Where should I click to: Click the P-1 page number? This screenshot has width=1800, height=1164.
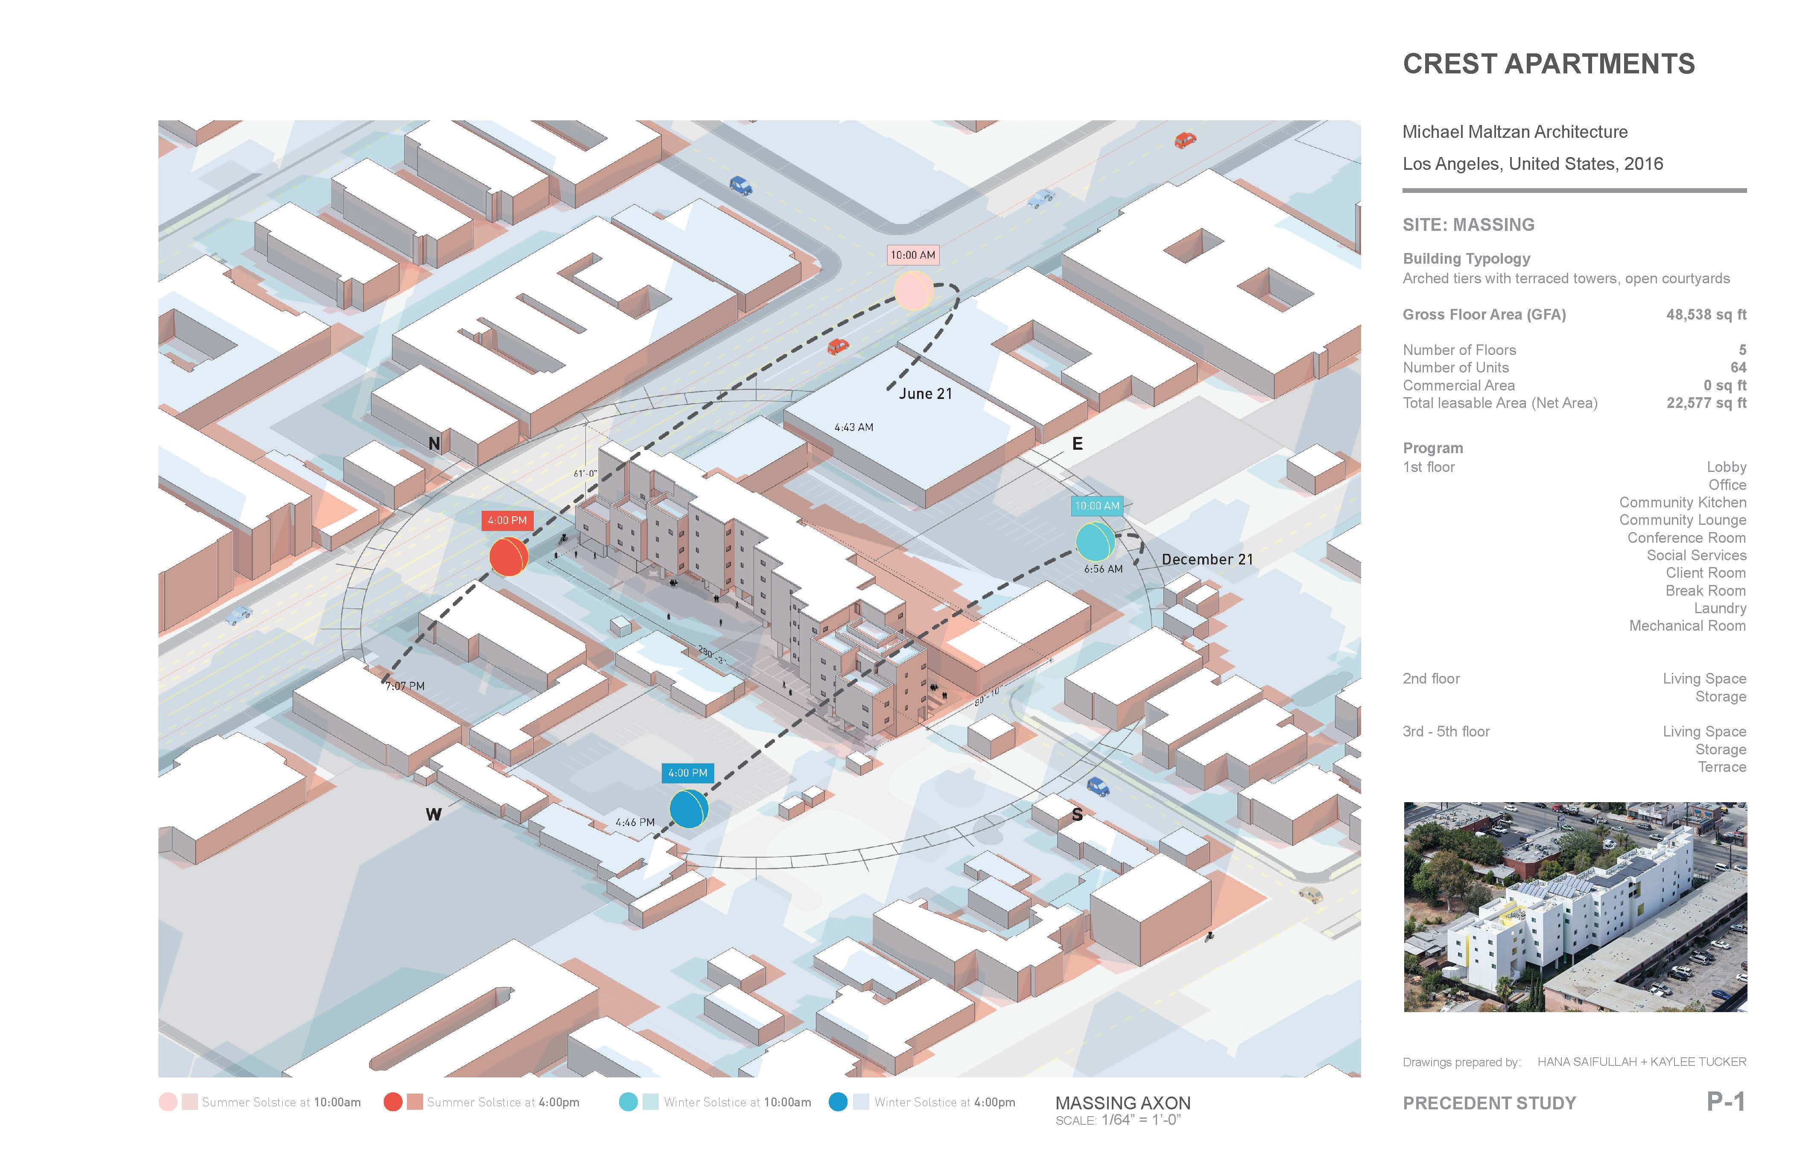pos(1725,1101)
